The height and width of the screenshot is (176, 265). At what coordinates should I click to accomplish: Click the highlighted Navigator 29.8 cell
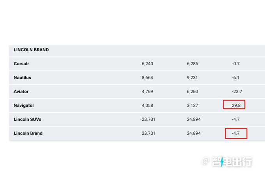pos(234,105)
